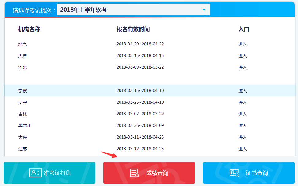Click 进入 link for 大连
Viewport: 298px width, 186px height.
tap(243, 137)
